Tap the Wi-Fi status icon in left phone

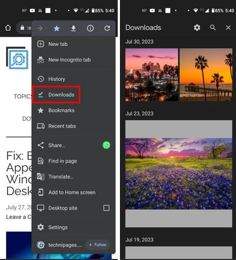pos(75,10)
